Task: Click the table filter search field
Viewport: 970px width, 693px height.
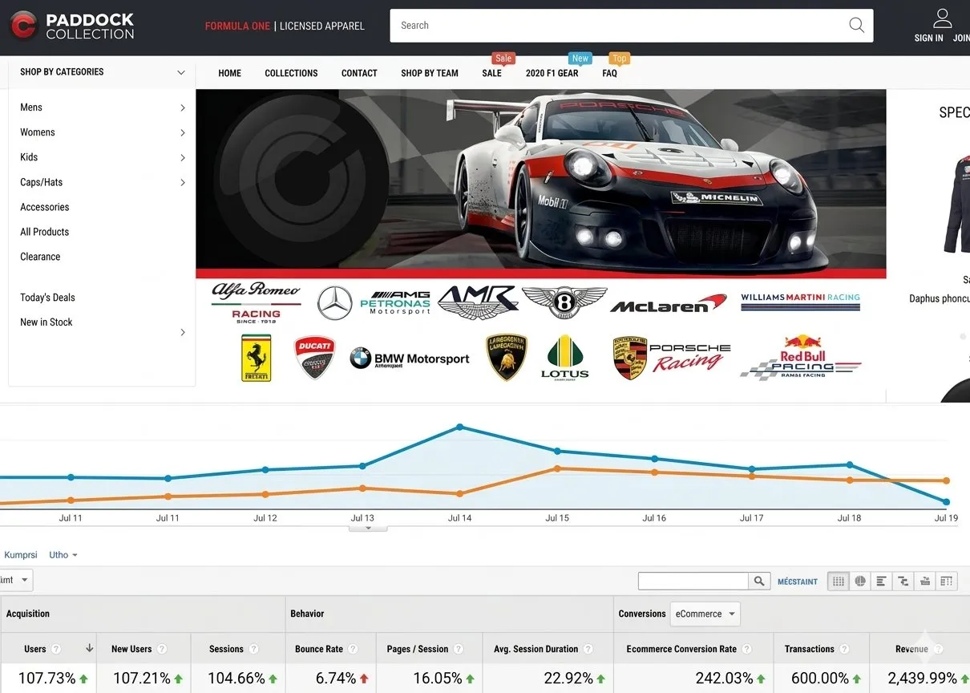Action: (x=693, y=582)
